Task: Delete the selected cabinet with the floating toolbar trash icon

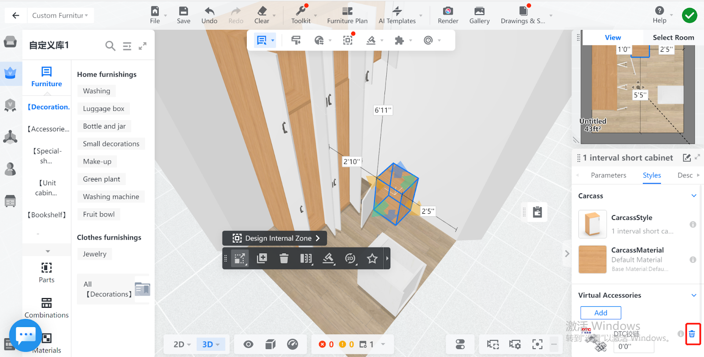Action: (x=284, y=259)
